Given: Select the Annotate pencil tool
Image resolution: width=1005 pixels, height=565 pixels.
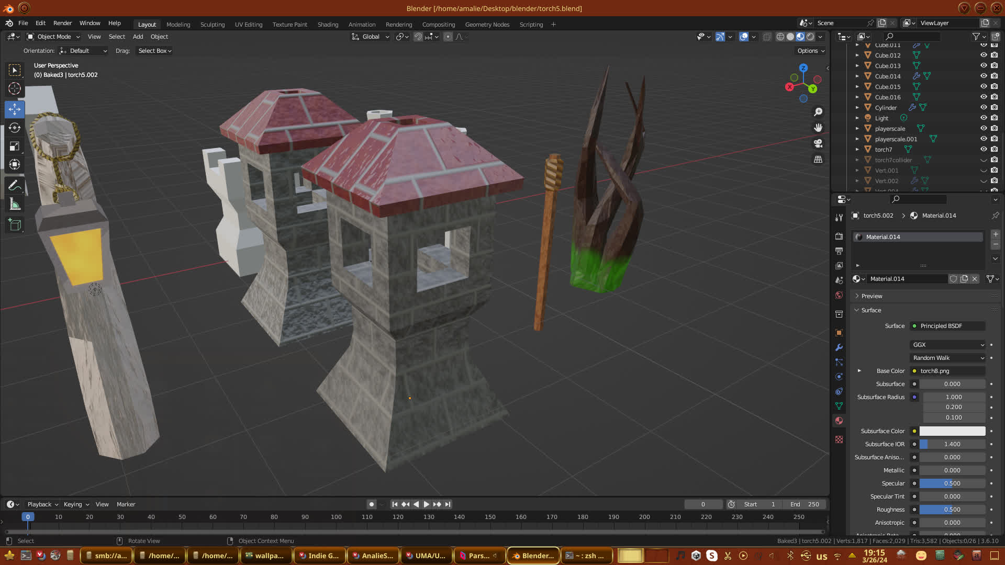Looking at the screenshot, I should 15,186.
